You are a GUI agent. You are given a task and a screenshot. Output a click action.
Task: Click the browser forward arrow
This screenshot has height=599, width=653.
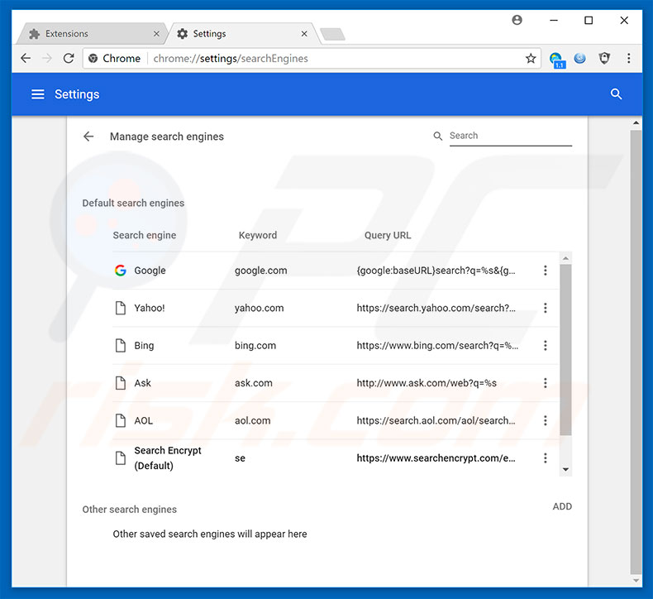click(47, 59)
